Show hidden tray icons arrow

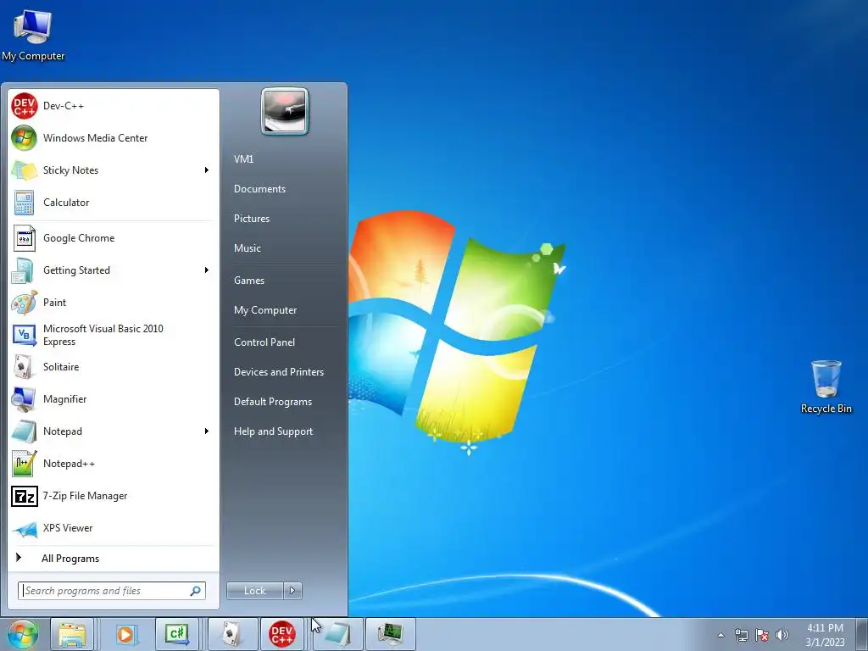pos(721,635)
